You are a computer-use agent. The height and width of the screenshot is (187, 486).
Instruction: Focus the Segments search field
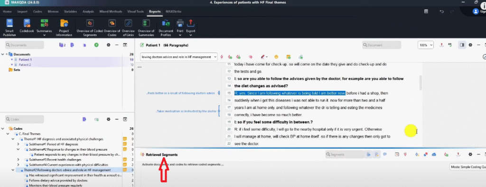point(345,154)
